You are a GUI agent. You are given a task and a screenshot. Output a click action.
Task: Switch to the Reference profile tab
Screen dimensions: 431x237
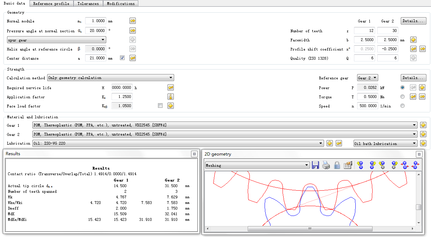coord(51,4)
